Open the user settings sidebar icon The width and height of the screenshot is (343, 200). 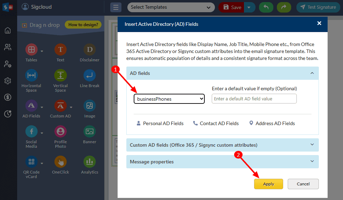tap(8, 64)
